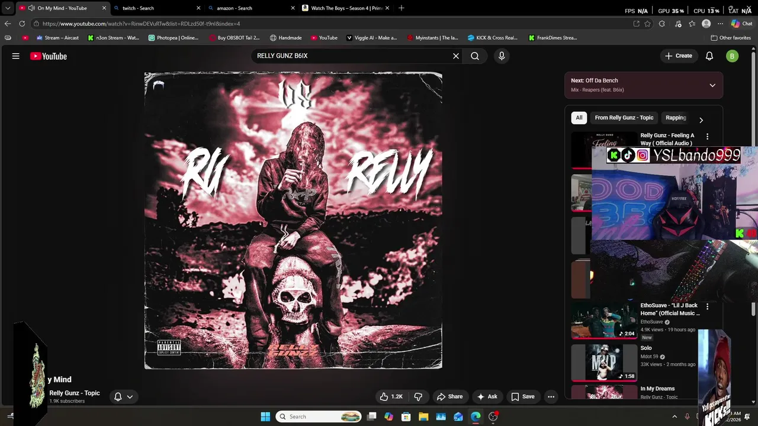
Task: Click the Share button
Action: coord(449,396)
